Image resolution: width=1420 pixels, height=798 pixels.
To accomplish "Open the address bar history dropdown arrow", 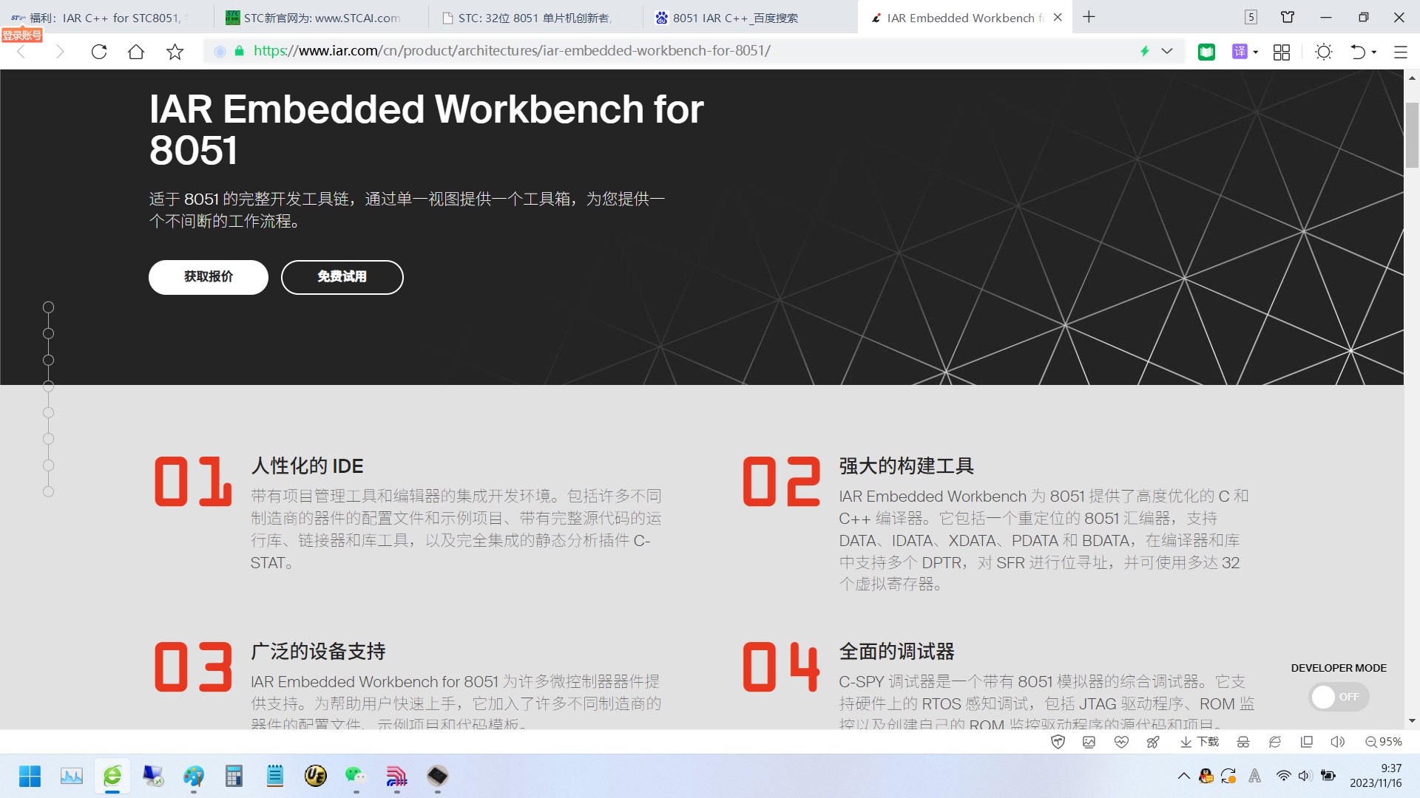I will point(1167,51).
